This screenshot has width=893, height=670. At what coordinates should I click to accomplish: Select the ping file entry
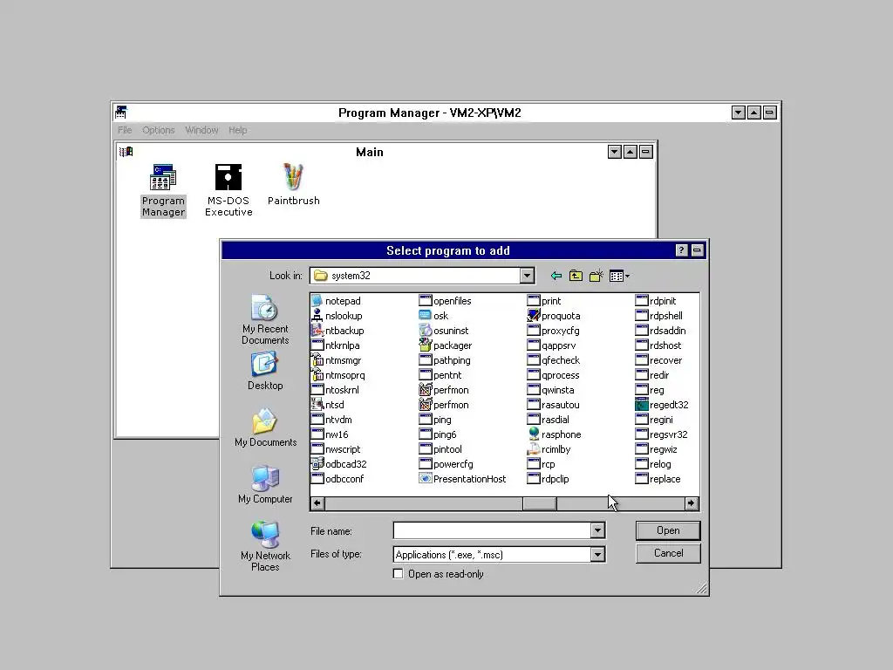coord(436,420)
